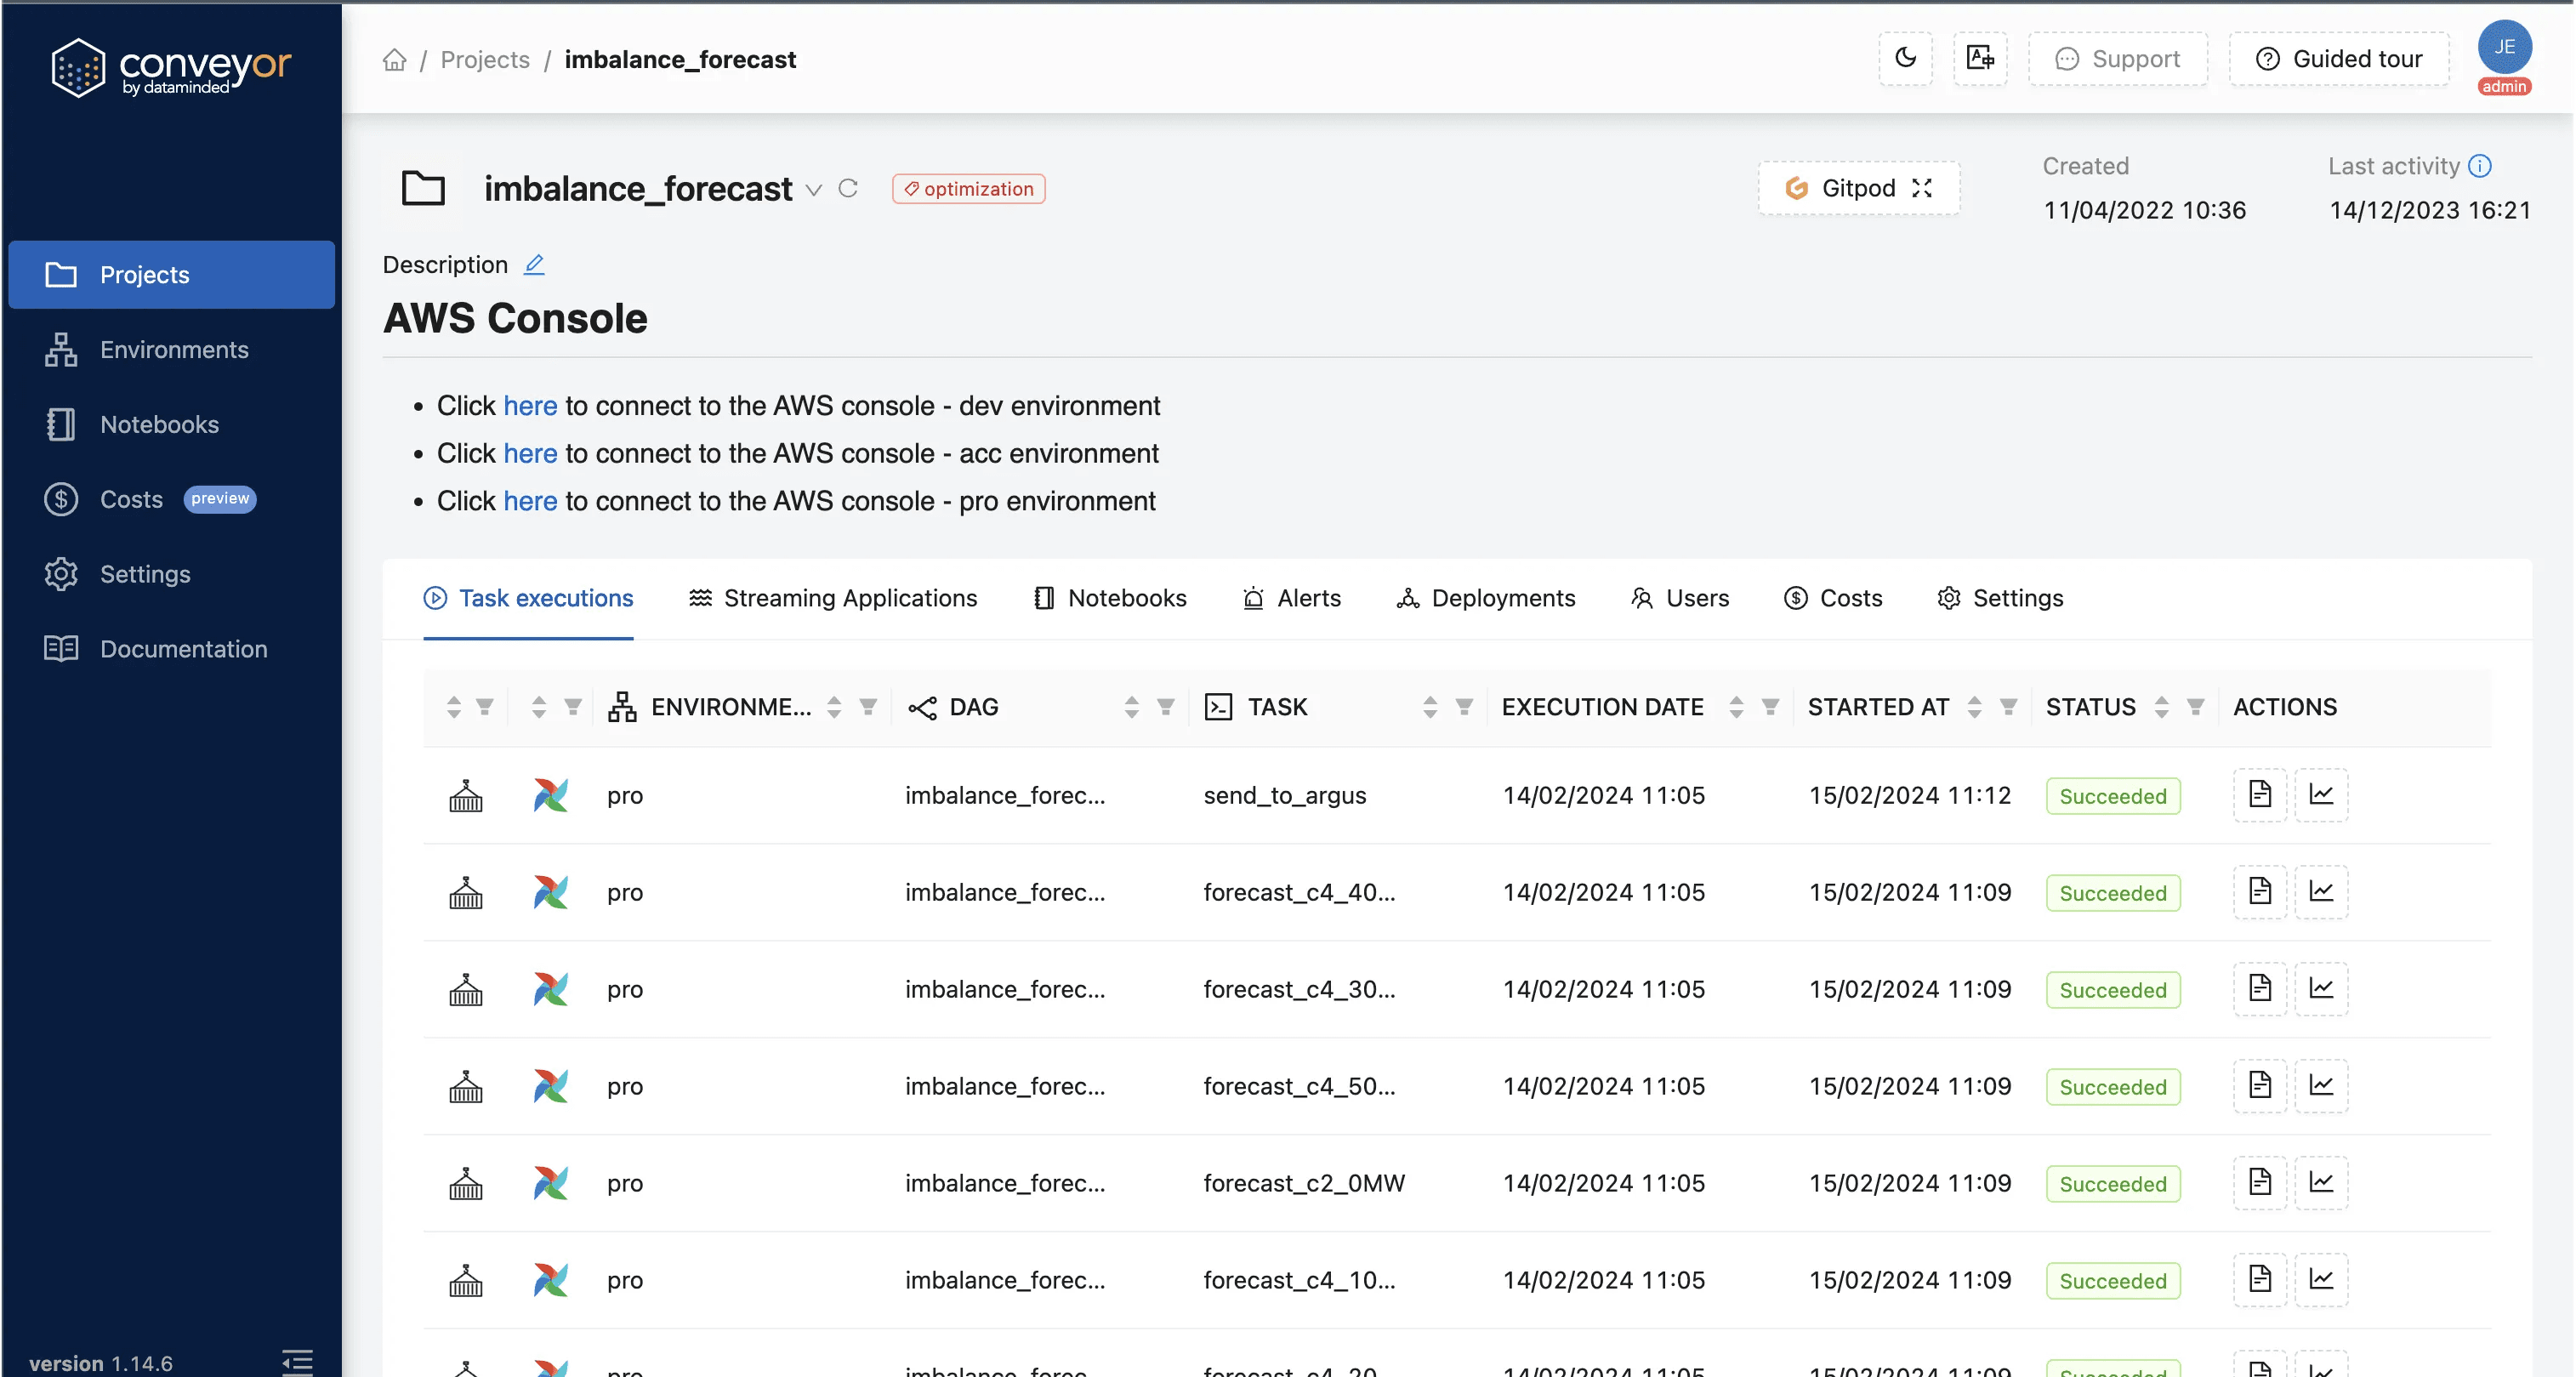Screen dimensions: 2576x1377
Task: Sort by the Execution Date column
Action: 1736,707
